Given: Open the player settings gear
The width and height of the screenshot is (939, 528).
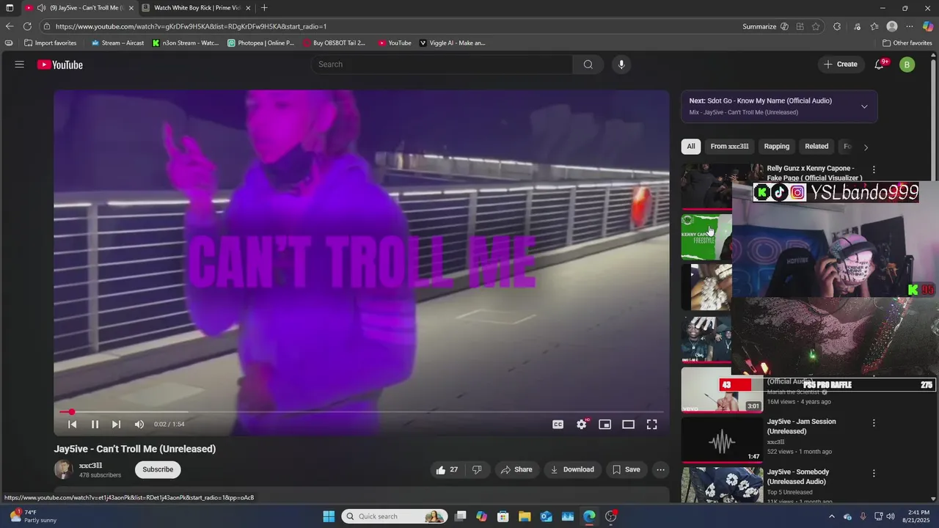Looking at the screenshot, I should [x=582, y=424].
